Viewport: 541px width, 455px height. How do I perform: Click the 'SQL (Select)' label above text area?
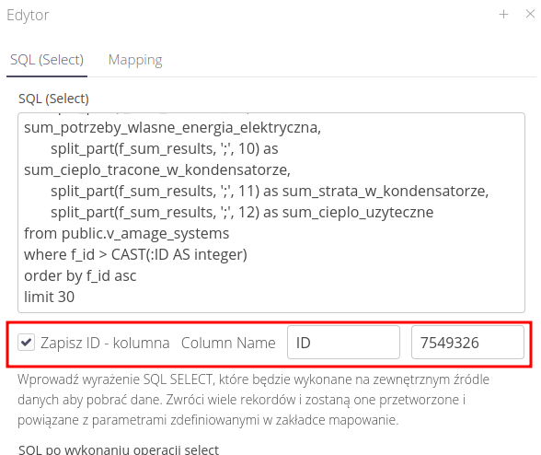pyautogui.click(x=53, y=99)
